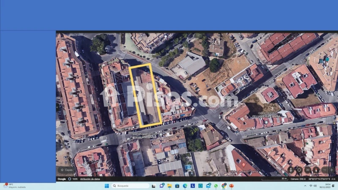Expand the hidden system tray icons

tap(305, 186)
